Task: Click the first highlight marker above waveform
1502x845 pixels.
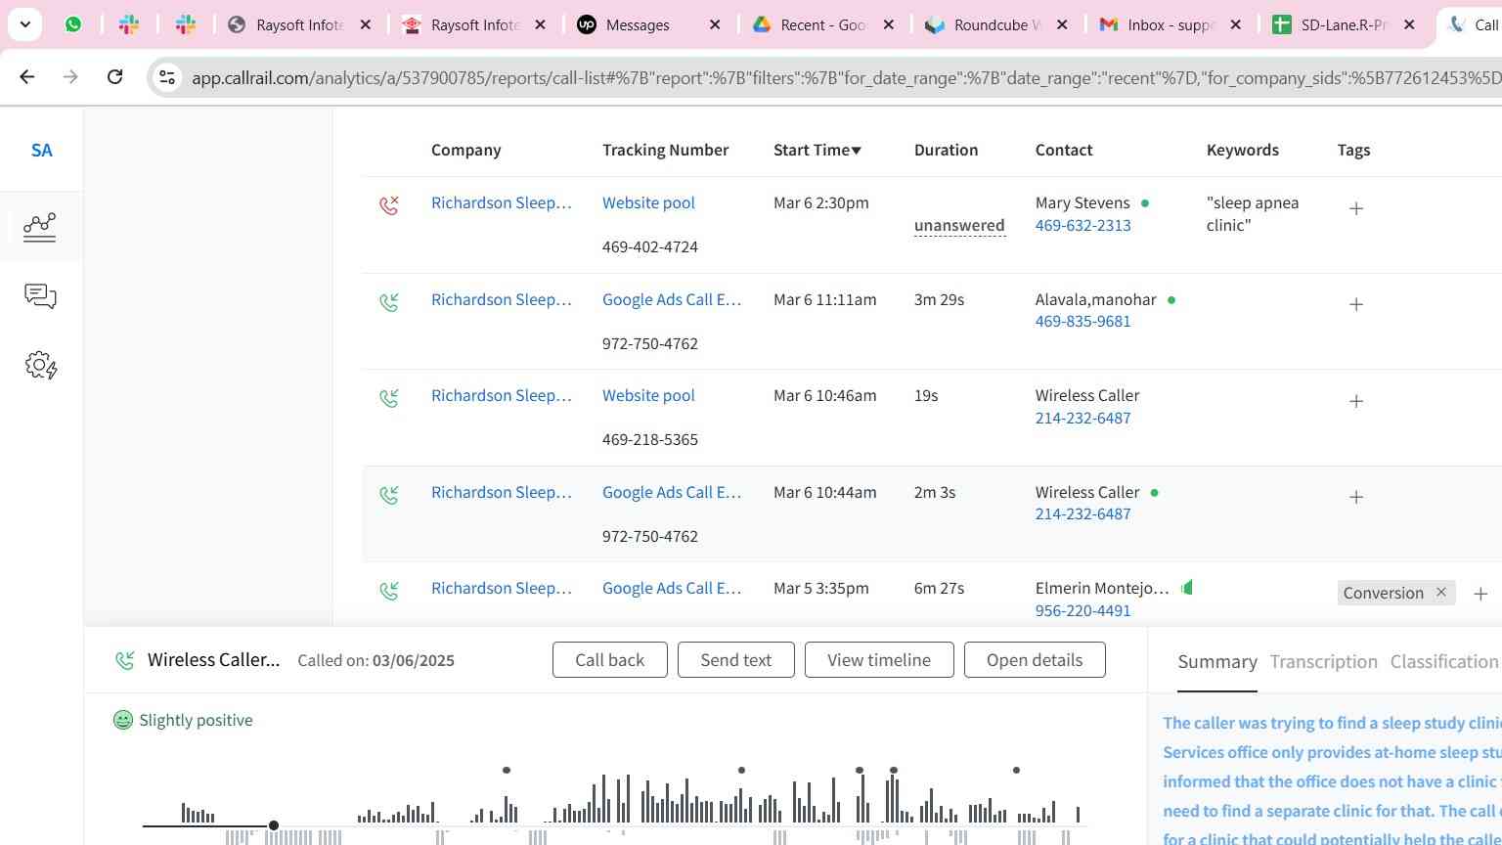Action: pos(507,770)
